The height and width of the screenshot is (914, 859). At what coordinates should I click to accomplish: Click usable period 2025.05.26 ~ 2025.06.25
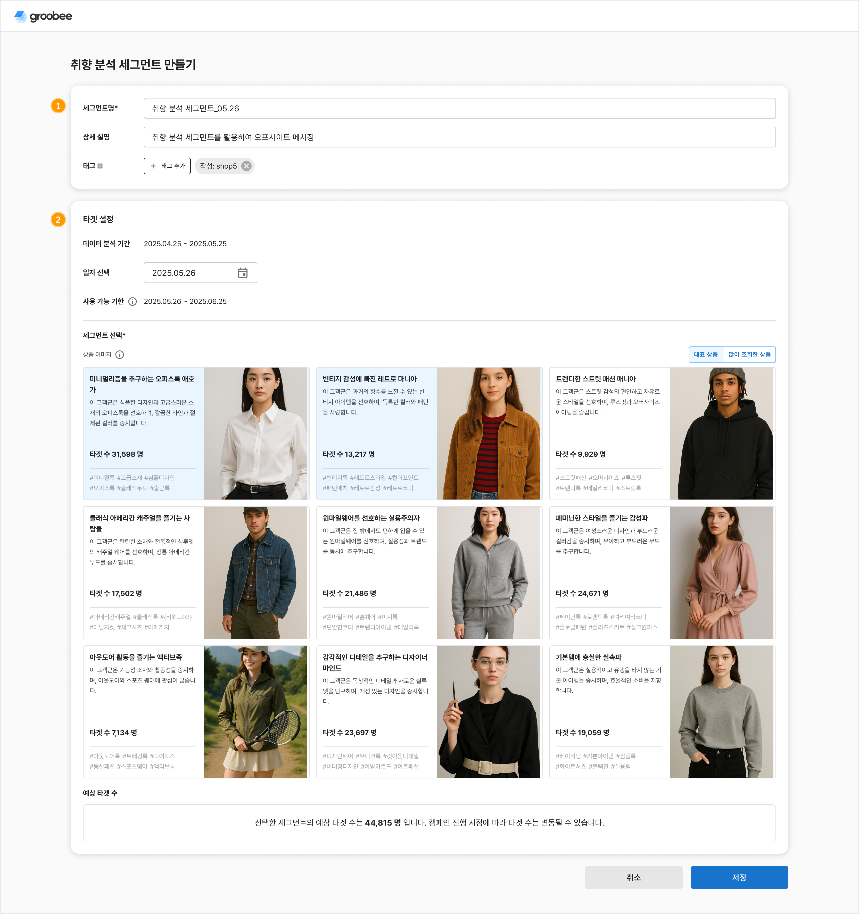185,302
